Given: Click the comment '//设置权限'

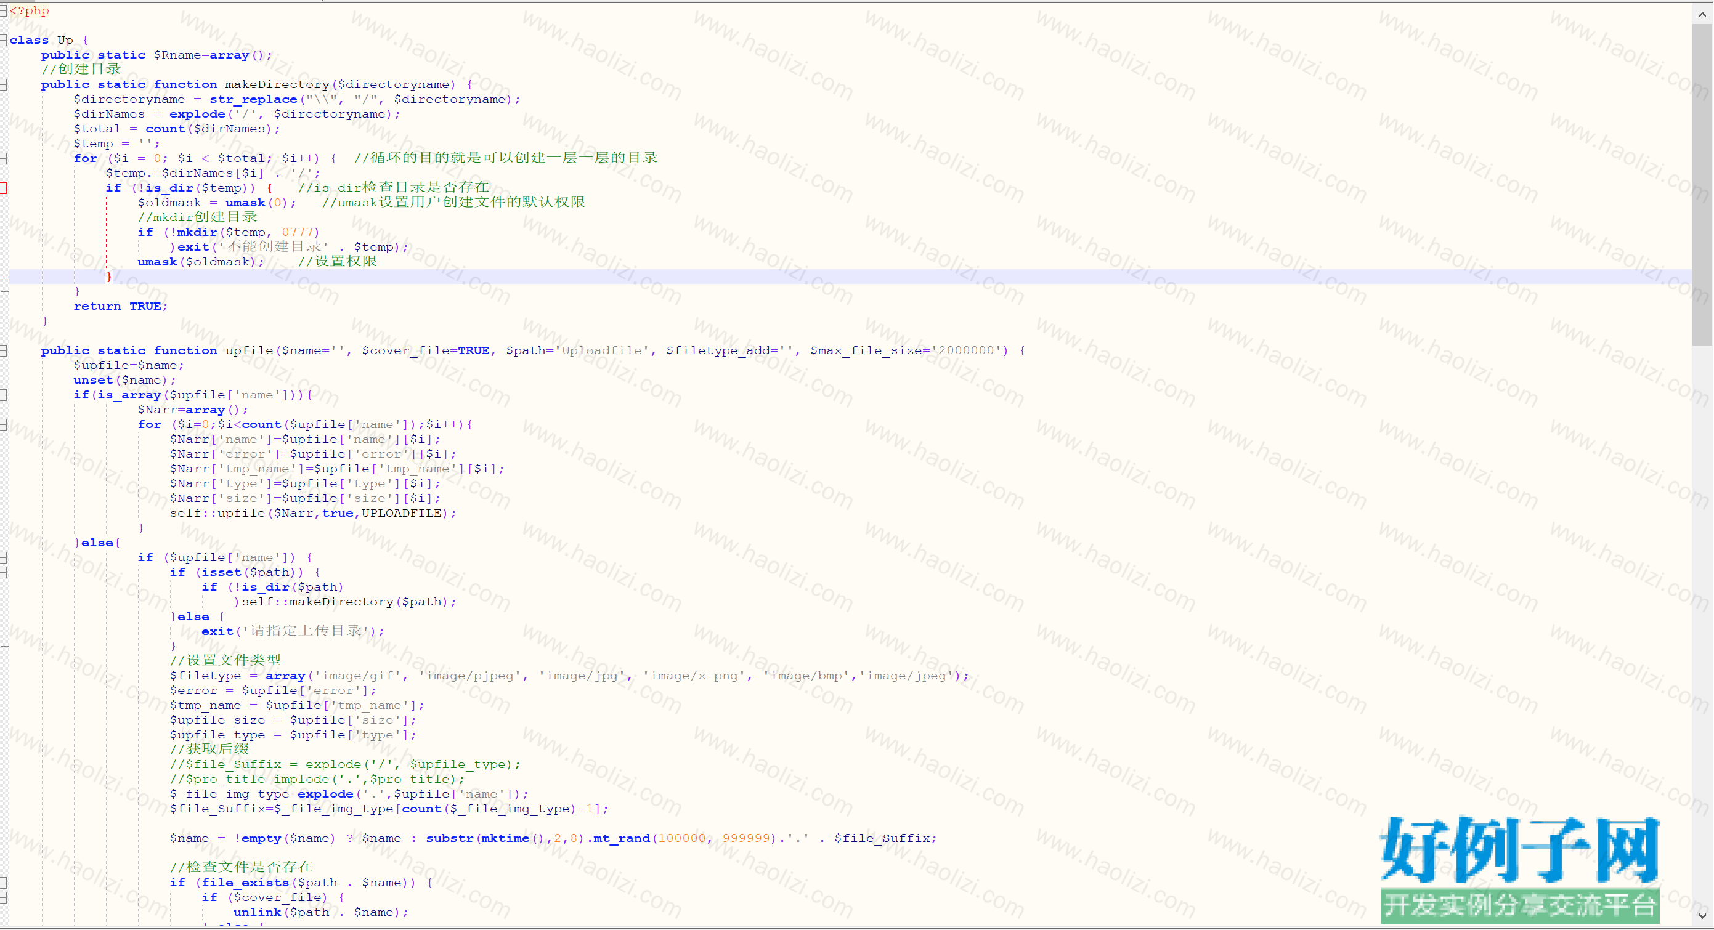Looking at the screenshot, I should [338, 261].
